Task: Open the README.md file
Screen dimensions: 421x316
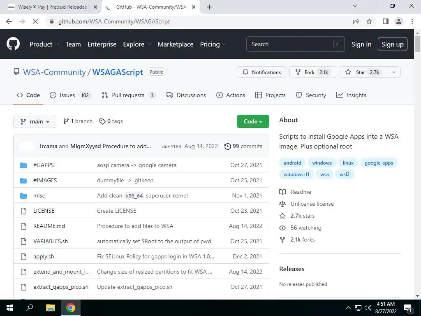Action: click(x=49, y=226)
